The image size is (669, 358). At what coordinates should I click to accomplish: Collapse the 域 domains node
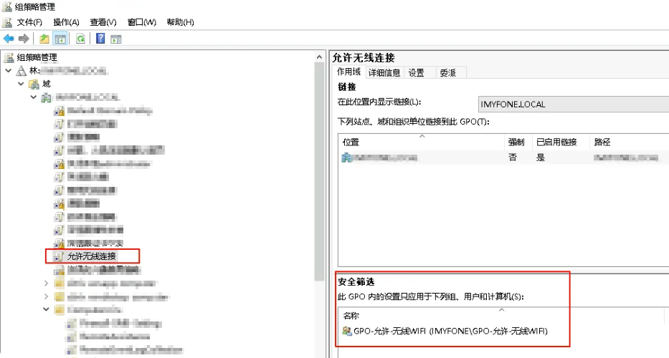(21, 84)
